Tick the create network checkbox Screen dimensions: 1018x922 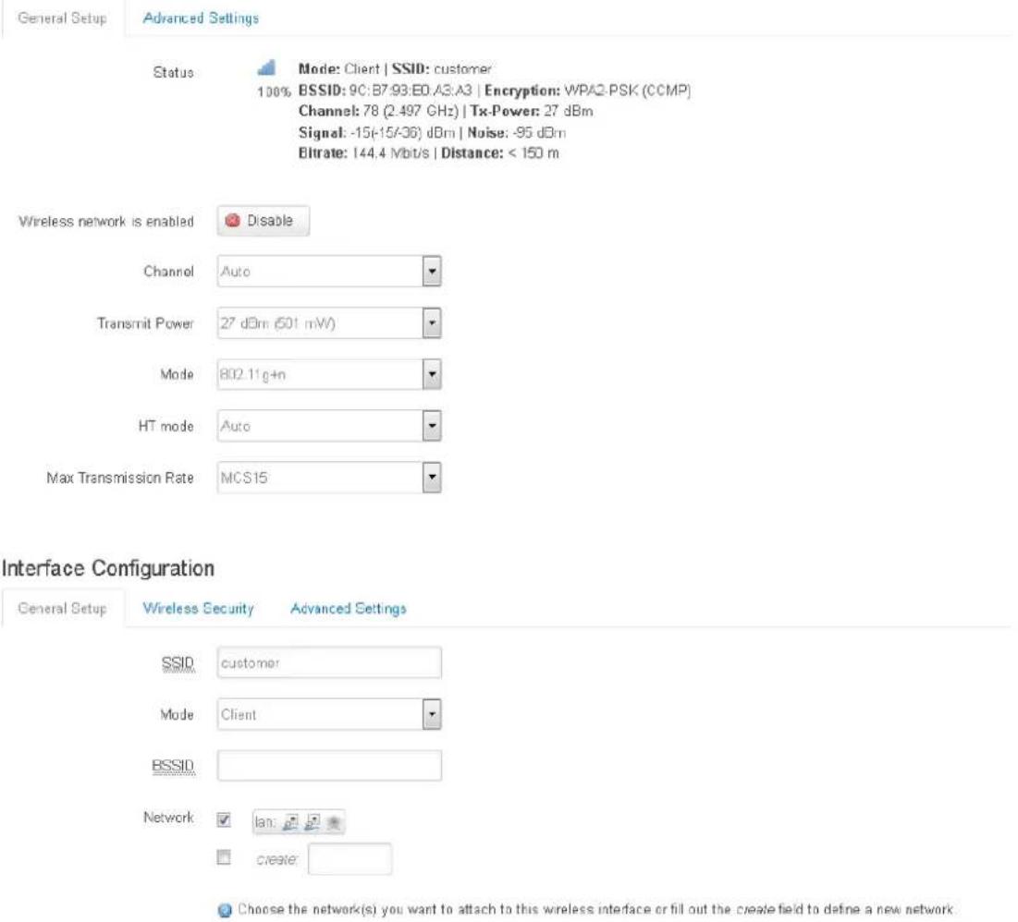[224, 857]
